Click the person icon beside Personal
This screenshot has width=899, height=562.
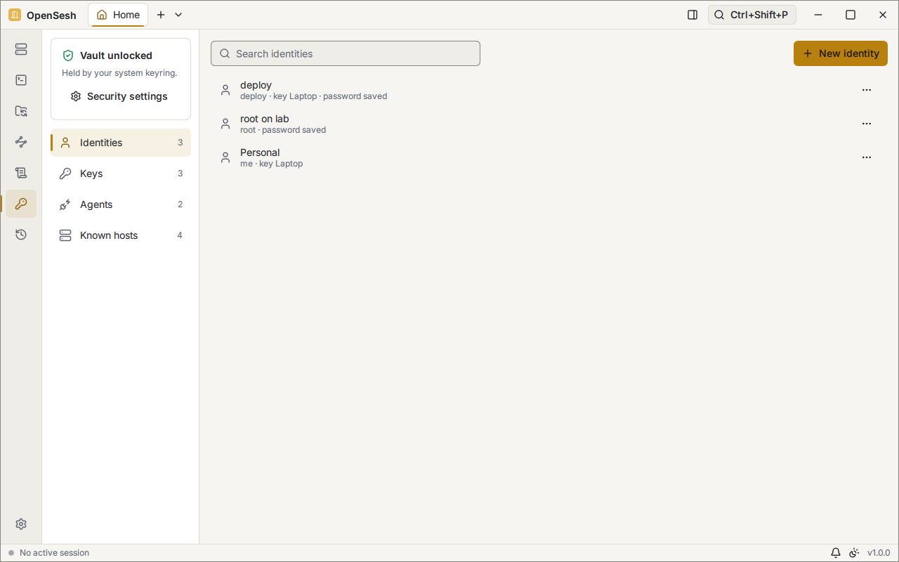pos(225,157)
